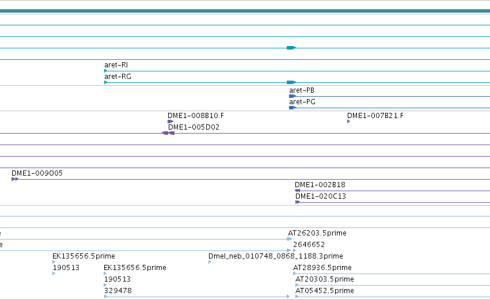Click the start arrow under AT28936.5prime
The height and width of the screenshot is (300, 490).
tap(294, 274)
